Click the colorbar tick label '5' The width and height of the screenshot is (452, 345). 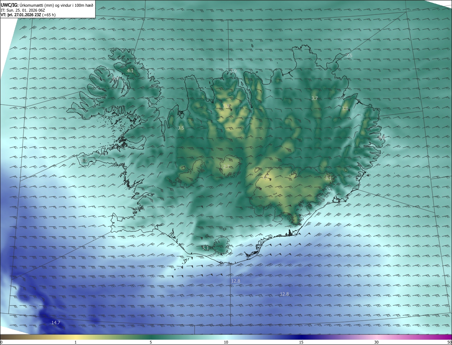tap(151, 342)
